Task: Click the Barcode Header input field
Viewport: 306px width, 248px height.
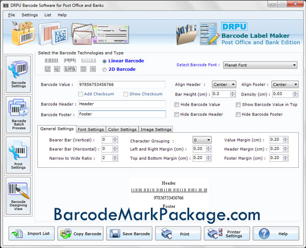Action: click(x=122, y=104)
